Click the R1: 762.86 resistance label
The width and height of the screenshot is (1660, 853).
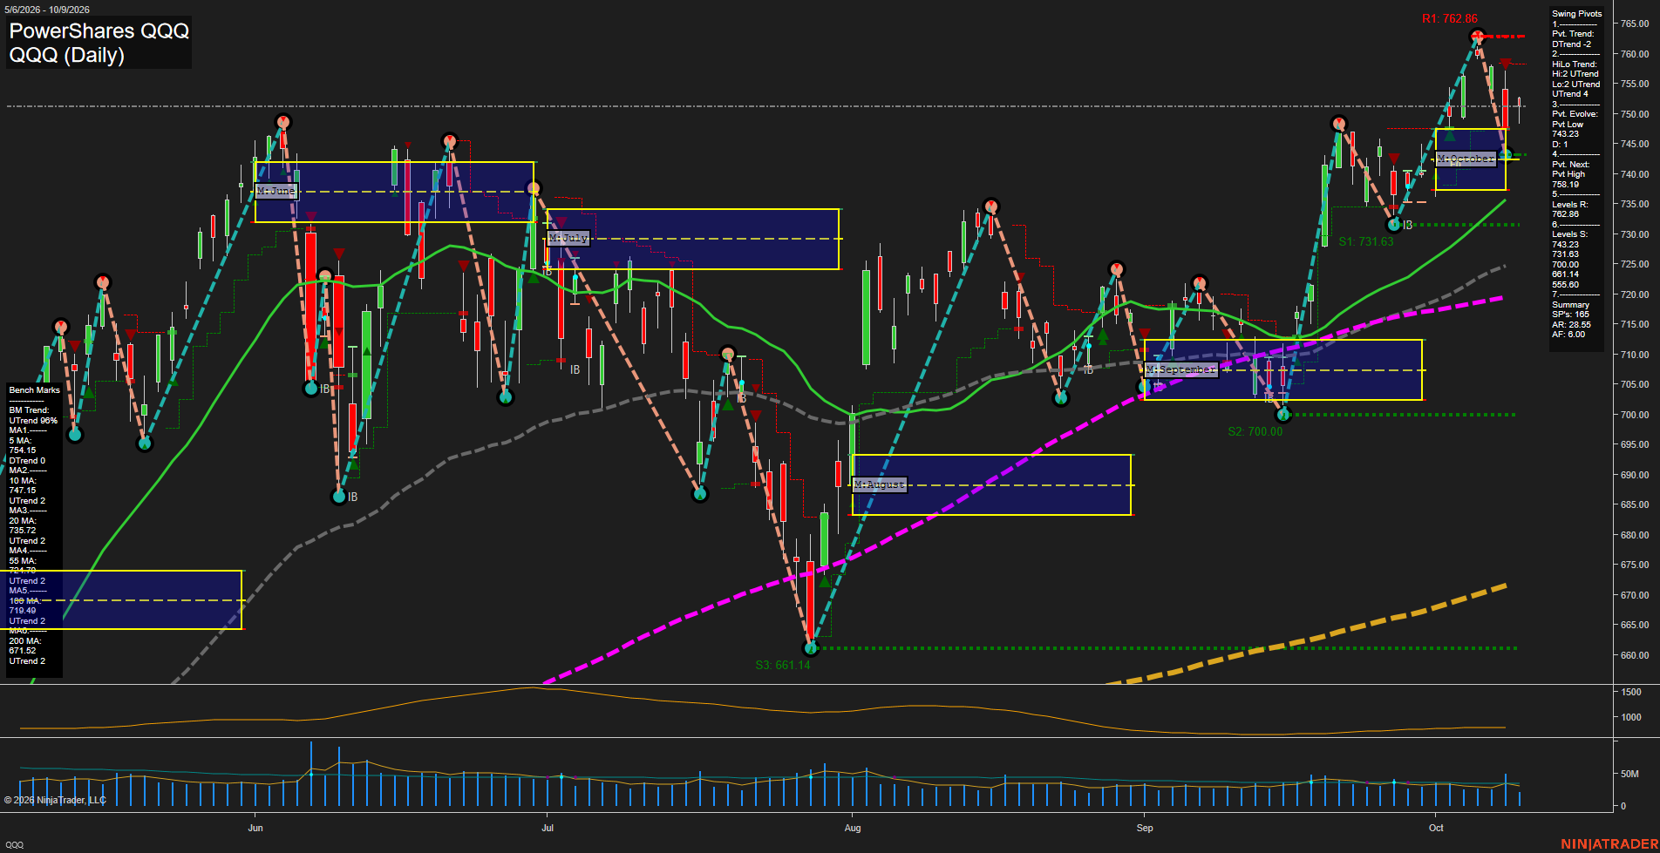[1449, 18]
